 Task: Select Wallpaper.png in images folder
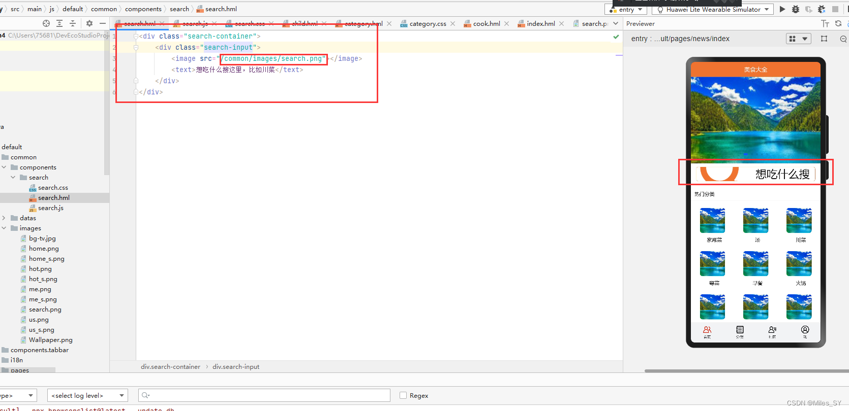pyautogui.click(x=50, y=340)
